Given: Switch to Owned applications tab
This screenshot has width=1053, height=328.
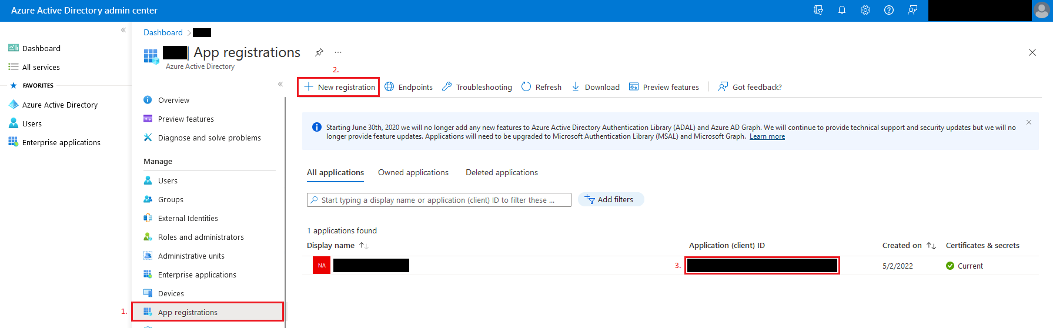Looking at the screenshot, I should [x=413, y=172].
